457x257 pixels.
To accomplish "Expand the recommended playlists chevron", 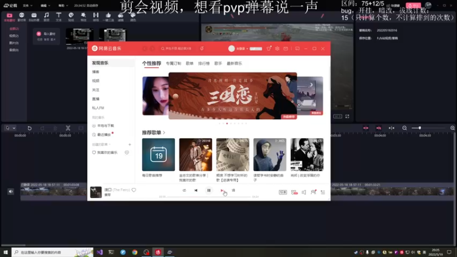I will (164, 132).
